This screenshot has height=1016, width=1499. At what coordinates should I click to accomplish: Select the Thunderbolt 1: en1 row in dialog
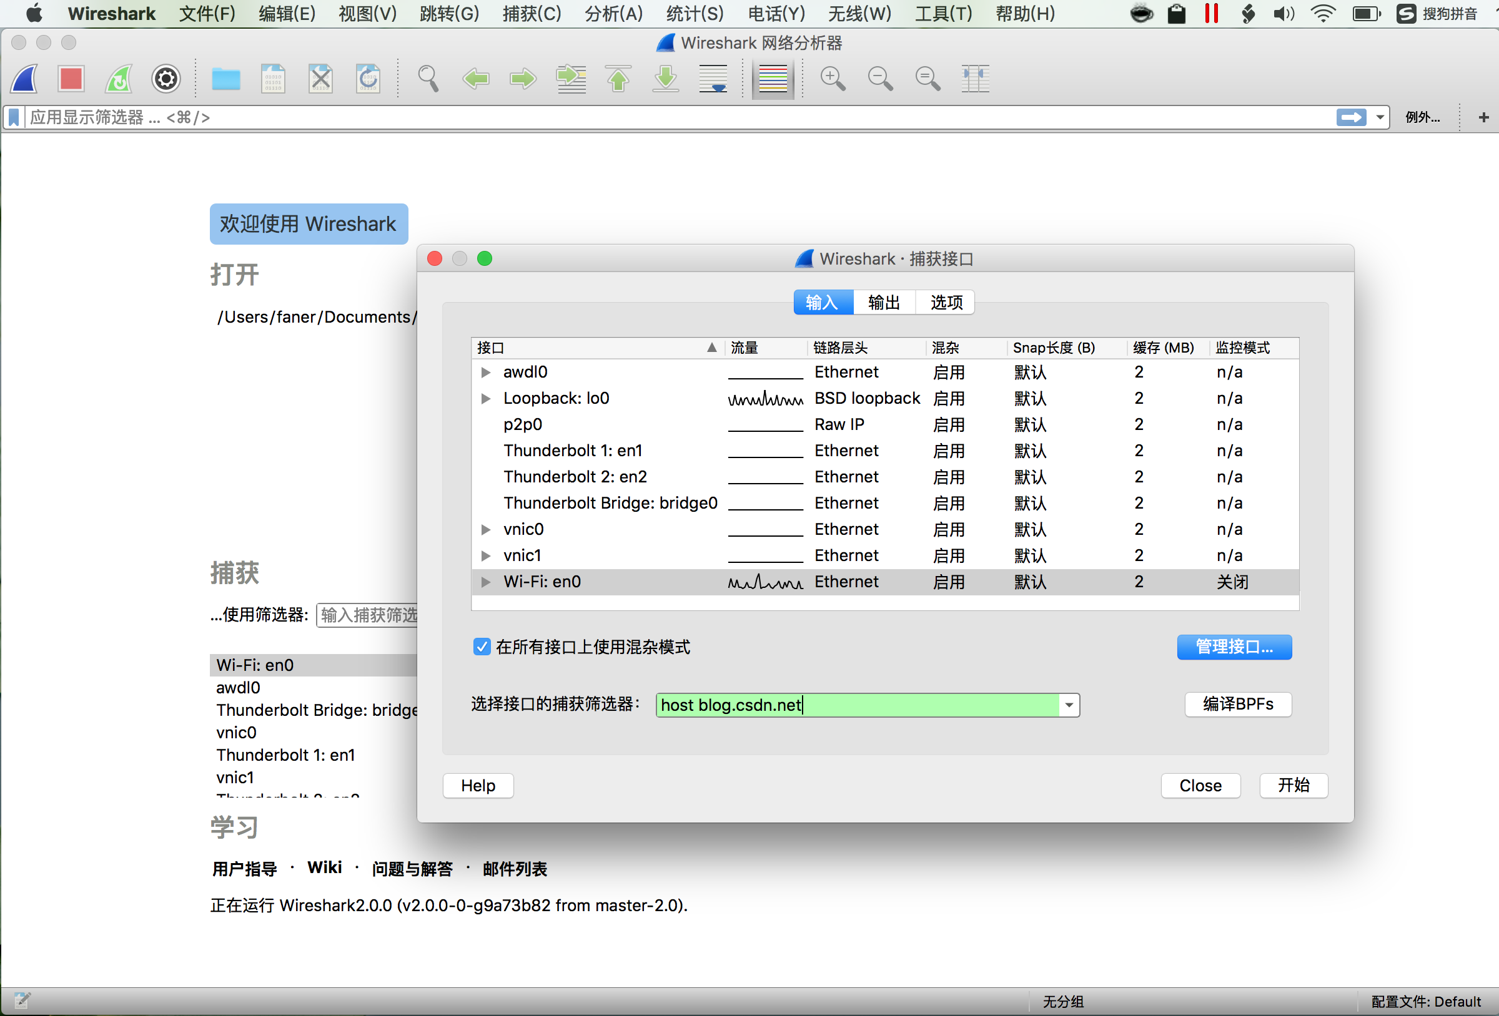pos(884,451)
